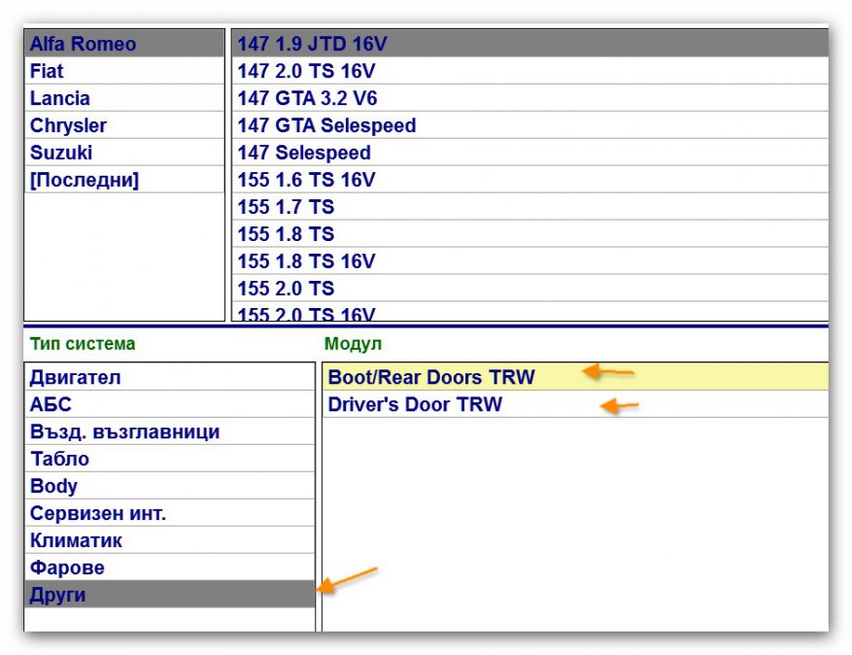Select Lancia car make
Image resolution: width=852 pixels, height=655 pixels.
tap(60, 98)
